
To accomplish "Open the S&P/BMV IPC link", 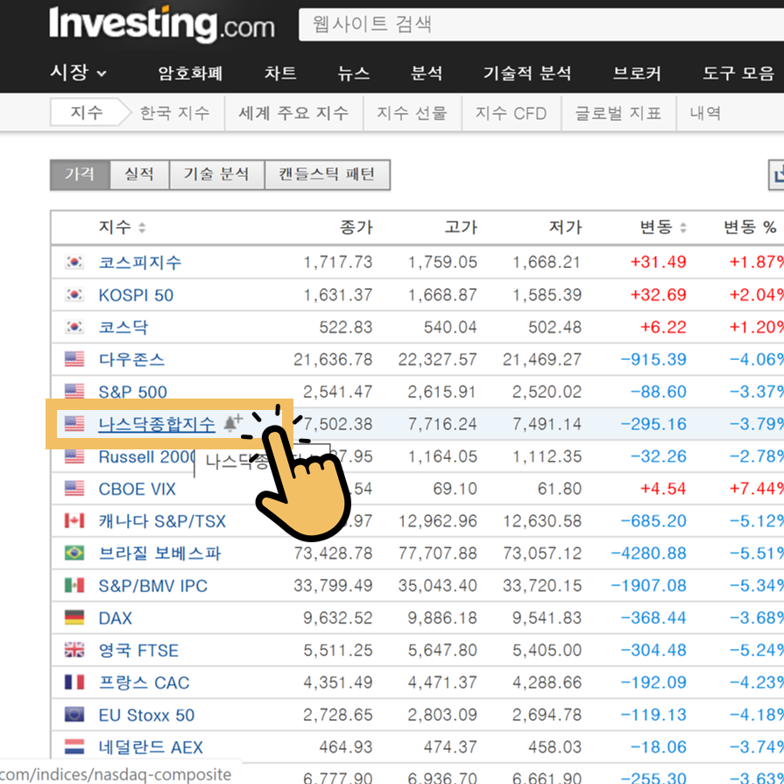I will pos(153,586).
